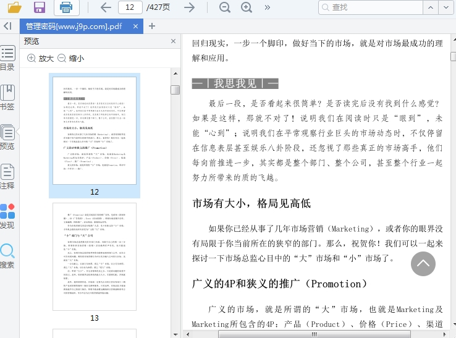Click the page number field showing 12
This screenshot has height=338, width=456.
tap(130, 7)
